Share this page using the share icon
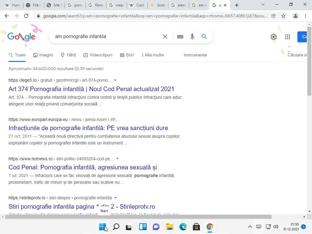312x234 pixels. 274,16
